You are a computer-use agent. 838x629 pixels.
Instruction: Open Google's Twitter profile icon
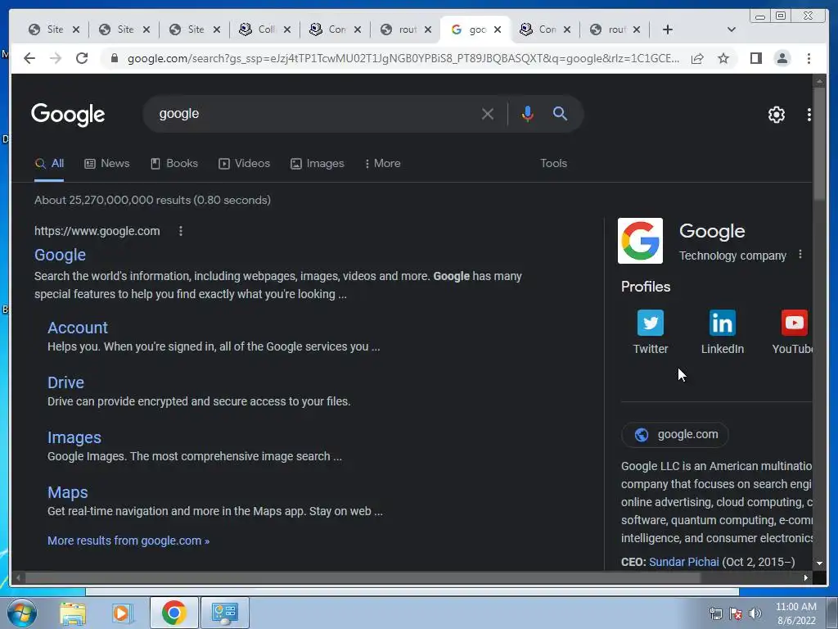[x=651, y=323]
